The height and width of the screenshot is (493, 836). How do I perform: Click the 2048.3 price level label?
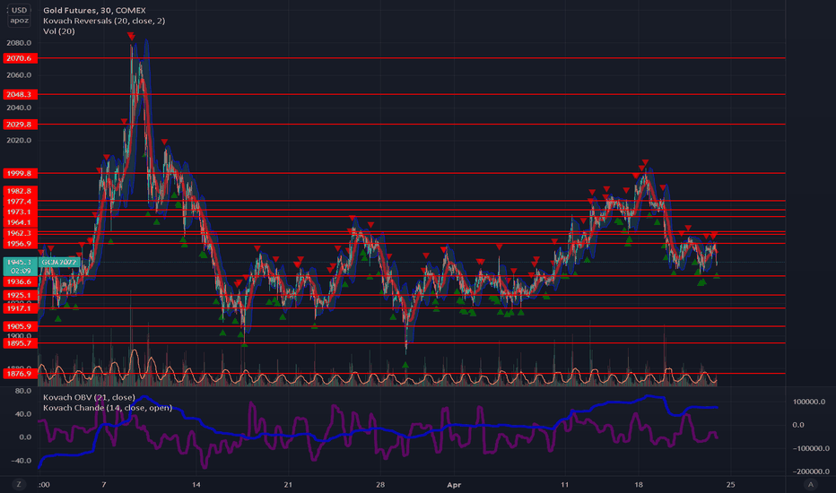(x=19, y=94)
